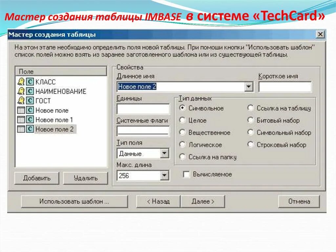Click the table icon beside Новое поле 2
Image resolution: width=336 pixels, height=252 pixels.
pos(21,129)
